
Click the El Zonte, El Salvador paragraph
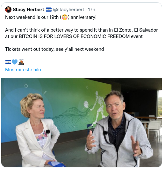click(81, 33)
